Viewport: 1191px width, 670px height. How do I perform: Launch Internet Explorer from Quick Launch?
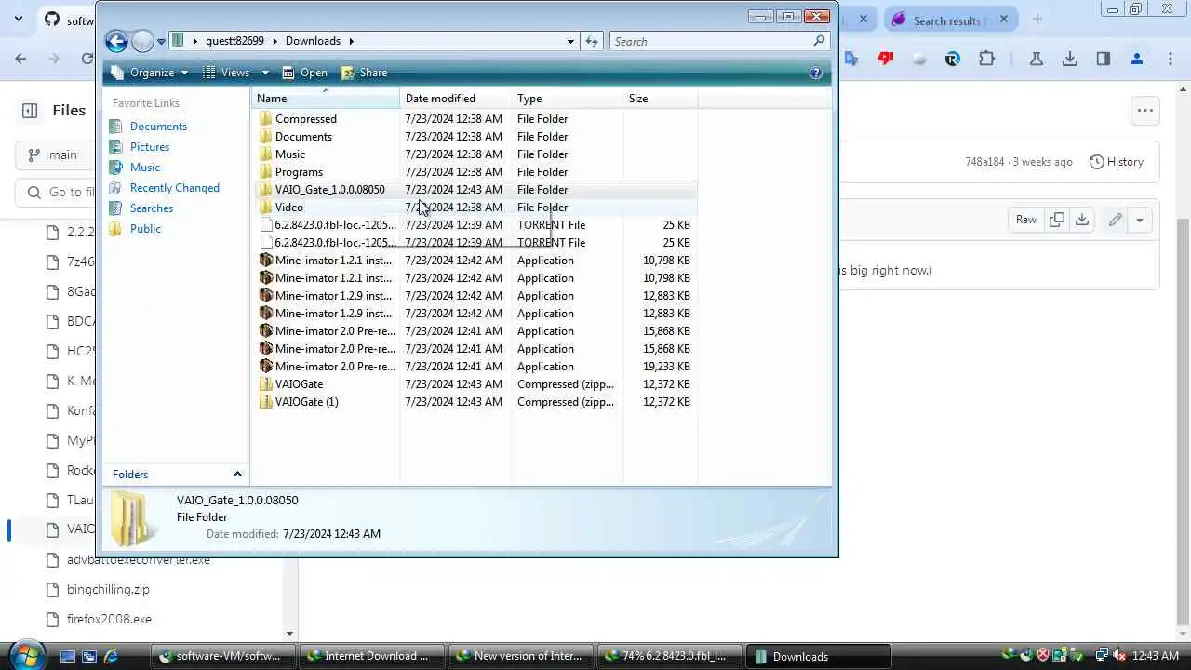pos(111,656)
